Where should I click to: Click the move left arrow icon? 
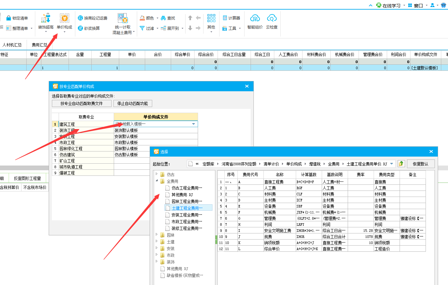(198, 18)
